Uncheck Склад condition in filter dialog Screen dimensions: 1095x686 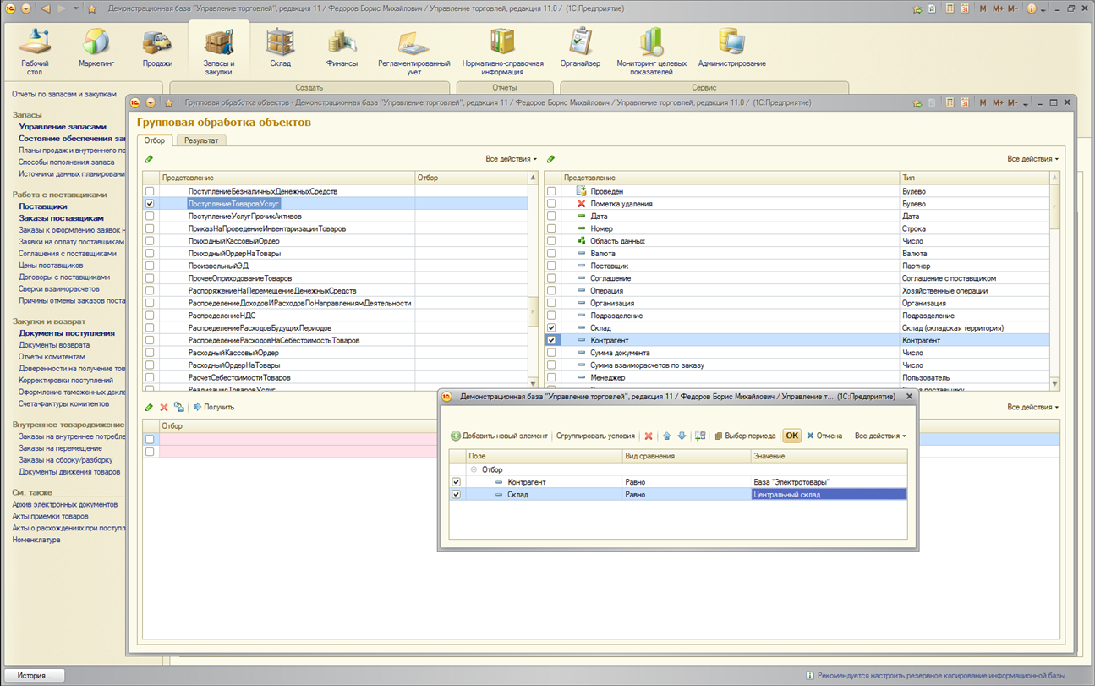pos(457,494)
